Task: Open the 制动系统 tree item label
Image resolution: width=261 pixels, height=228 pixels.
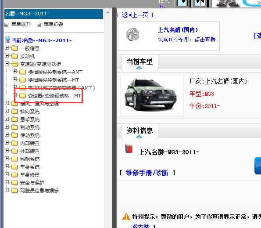Action: coord(30,127)
